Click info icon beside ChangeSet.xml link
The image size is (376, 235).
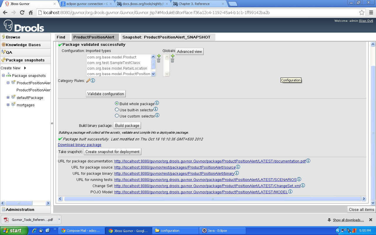[x=303, y=186]
